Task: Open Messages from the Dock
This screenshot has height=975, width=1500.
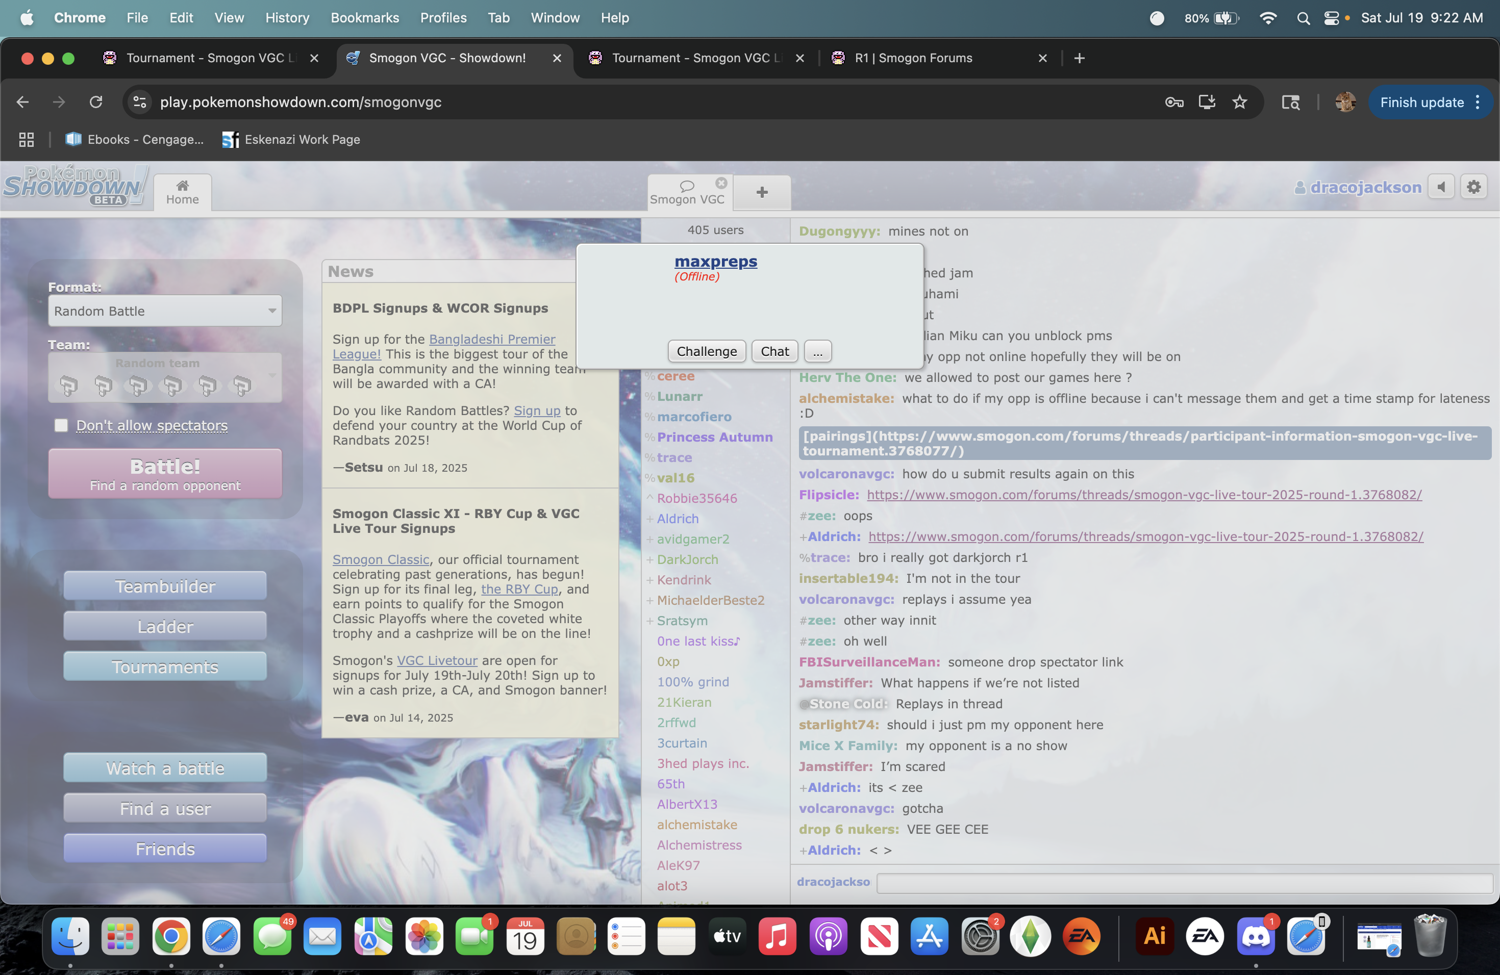Action: pos(272,936)
